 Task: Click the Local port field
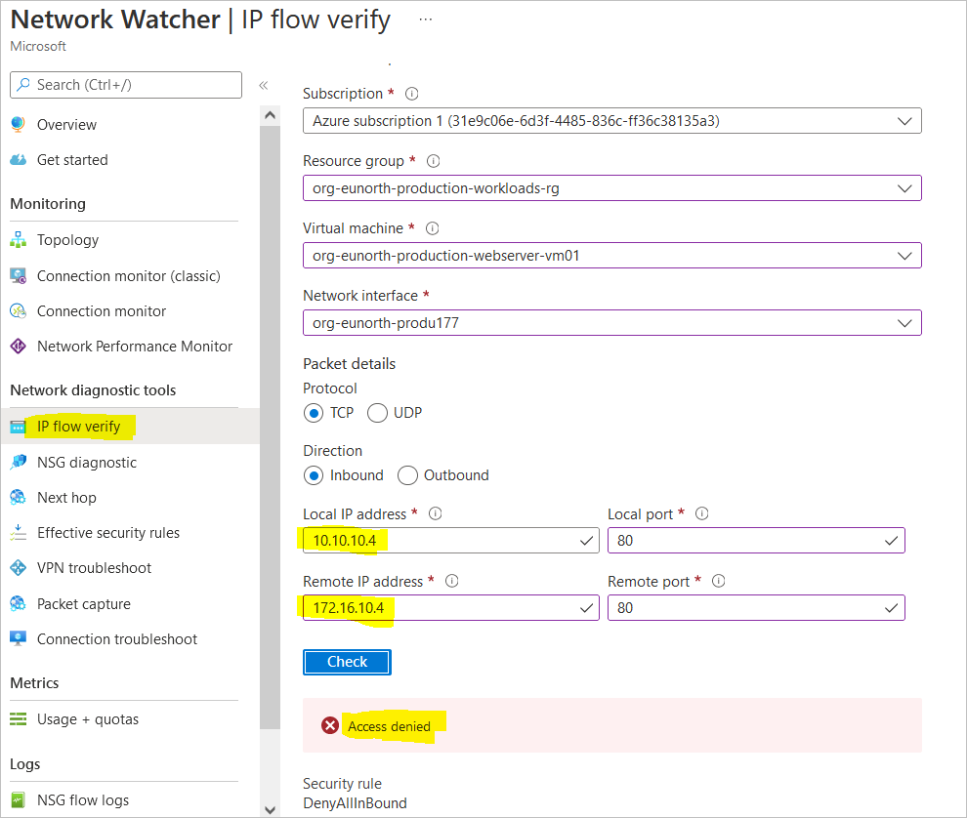756,540
